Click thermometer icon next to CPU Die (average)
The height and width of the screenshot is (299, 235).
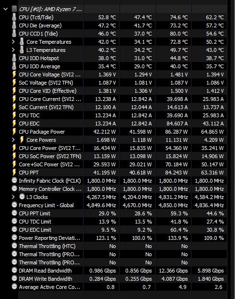(x=14, y=25)
